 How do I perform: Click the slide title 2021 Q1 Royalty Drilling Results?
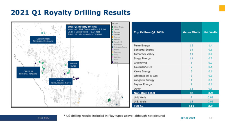[71, 12]
